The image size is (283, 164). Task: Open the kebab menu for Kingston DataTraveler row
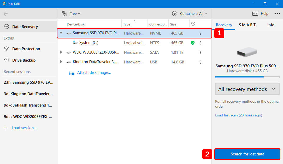200,62
